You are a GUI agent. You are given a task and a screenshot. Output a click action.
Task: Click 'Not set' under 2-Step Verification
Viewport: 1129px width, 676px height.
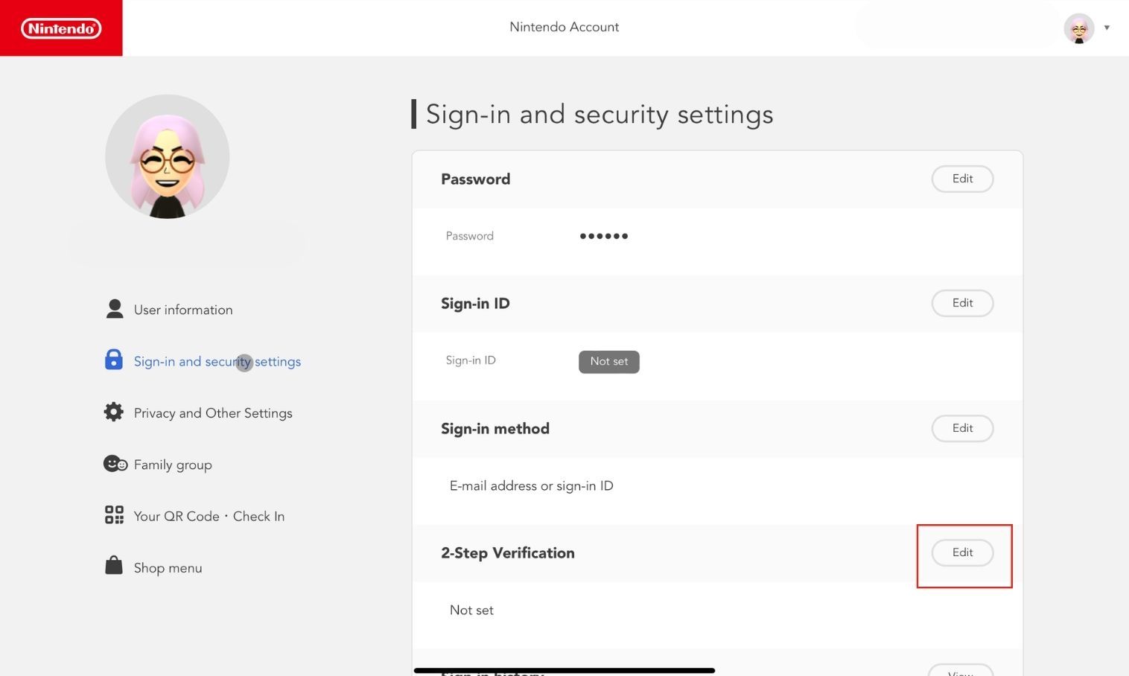pyautogui.click(x=471, y=610)
